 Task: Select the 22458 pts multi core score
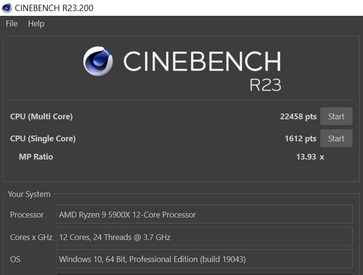tap(298, 116)
